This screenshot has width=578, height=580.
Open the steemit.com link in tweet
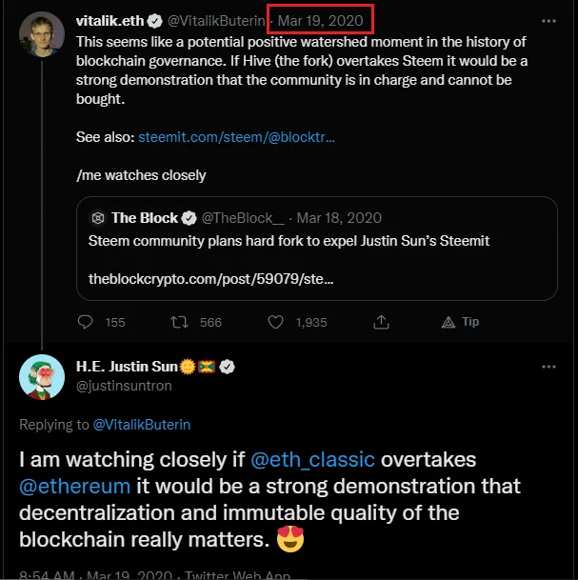pos(236,137)
